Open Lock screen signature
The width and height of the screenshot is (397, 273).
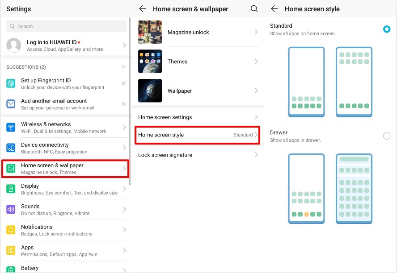pos(198,155)
